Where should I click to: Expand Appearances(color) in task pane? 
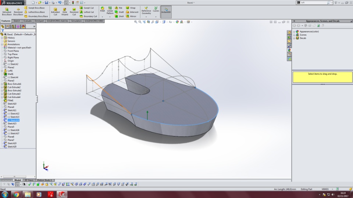[294, 32]
